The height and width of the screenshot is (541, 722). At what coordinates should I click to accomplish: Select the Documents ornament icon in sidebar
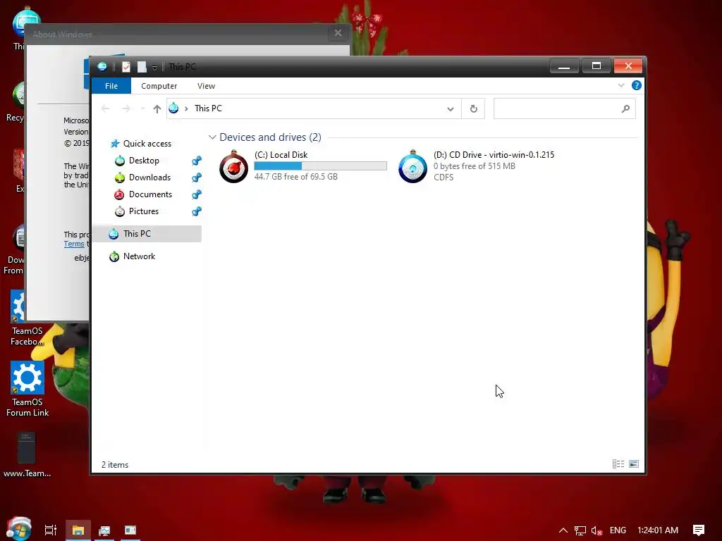[119, 194]
